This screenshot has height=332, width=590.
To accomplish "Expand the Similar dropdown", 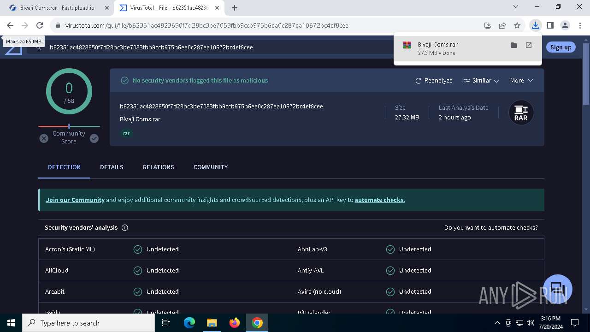I will [x=481, y=80].
